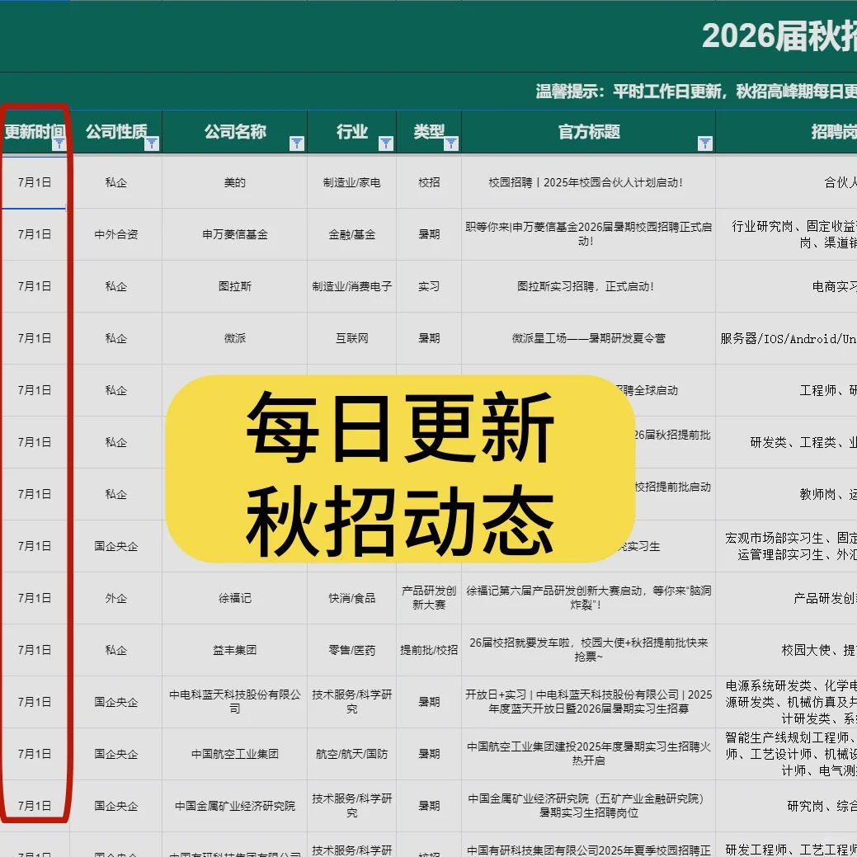This screenshot has width=857, height=857.
Task: Open the 公司性质 column filter dropdown
Action: point(152,144)
